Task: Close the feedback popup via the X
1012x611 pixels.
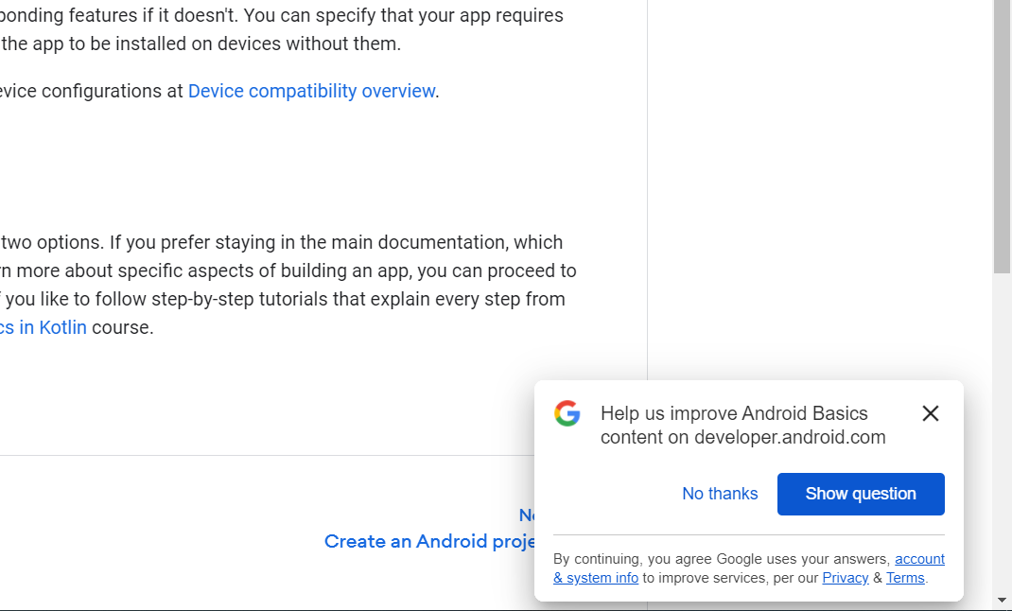Action: click(x=930, y=413)
